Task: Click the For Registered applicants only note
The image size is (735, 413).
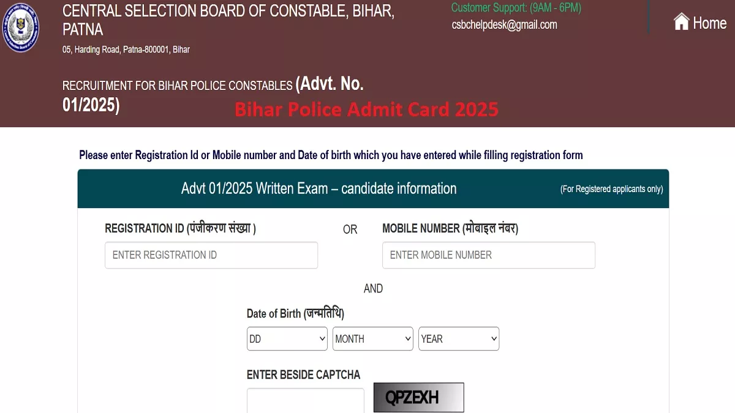Action: [611, 189]
